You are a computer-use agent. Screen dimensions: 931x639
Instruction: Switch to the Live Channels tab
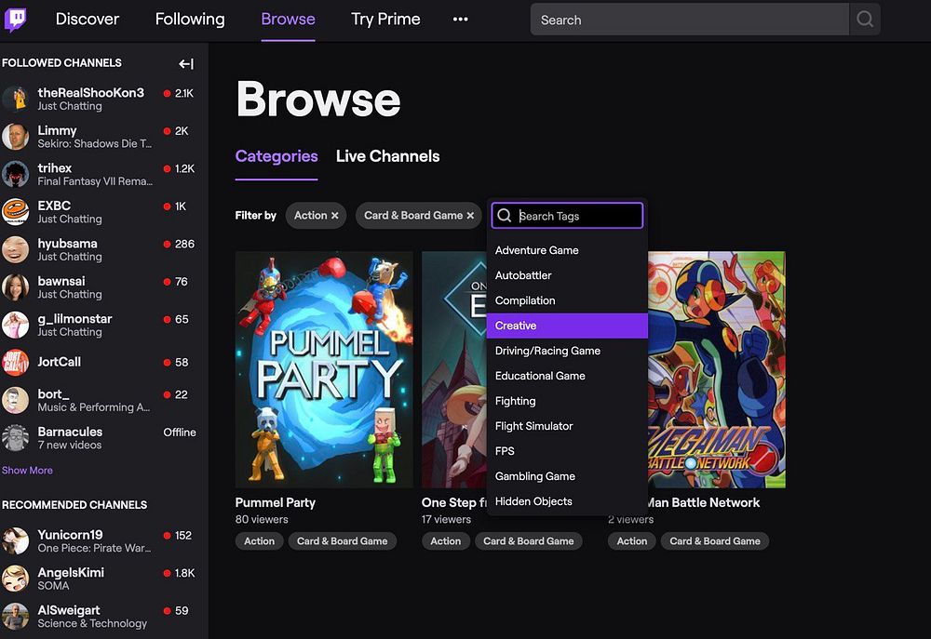tap(387, 156)
